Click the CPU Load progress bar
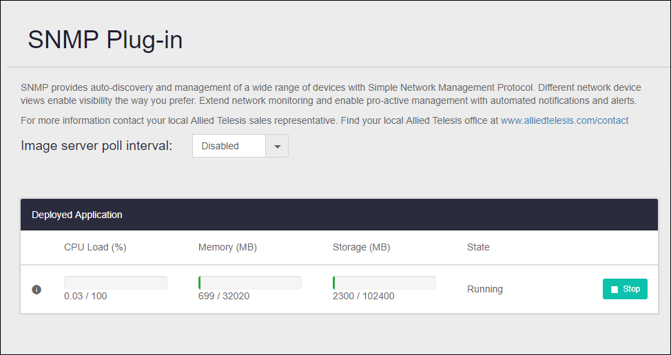671x355 pixels. [116, 283]
